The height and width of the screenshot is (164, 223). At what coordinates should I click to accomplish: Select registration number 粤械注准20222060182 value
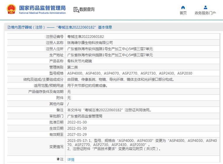(x=86, y=37)
